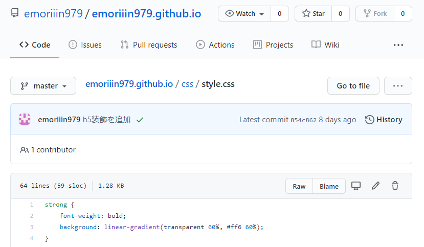Open the Actions tab
This screenshot has width=424, height=247.
point(215,45)
